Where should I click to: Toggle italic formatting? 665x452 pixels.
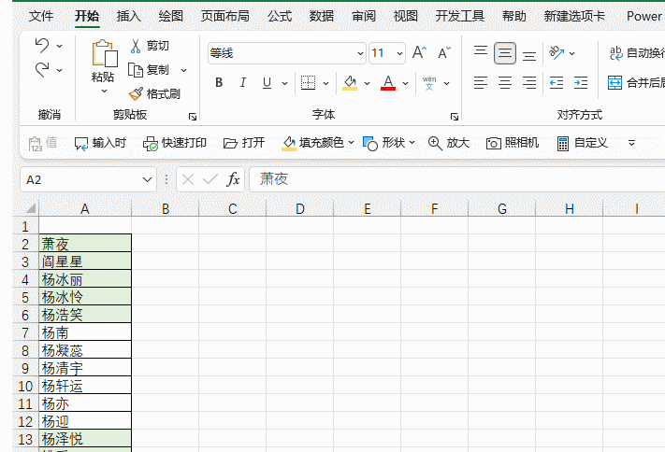click(242, 82)
